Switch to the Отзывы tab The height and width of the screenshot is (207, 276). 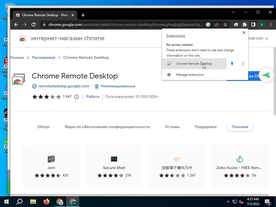pos(172,127)
